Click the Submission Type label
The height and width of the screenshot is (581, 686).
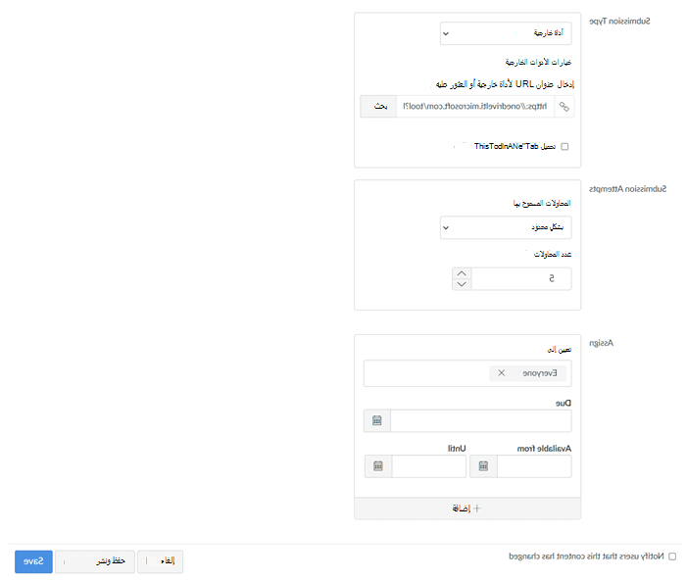[619, 22]
